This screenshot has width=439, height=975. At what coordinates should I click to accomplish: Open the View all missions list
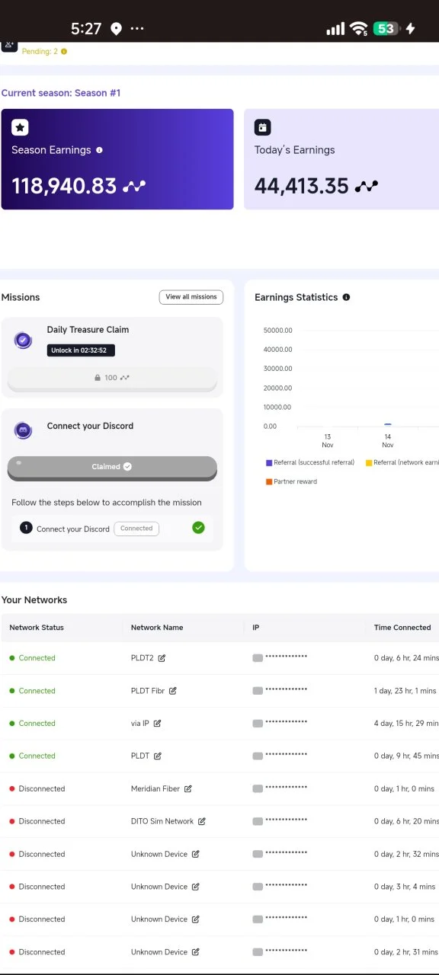pos(191,297)
